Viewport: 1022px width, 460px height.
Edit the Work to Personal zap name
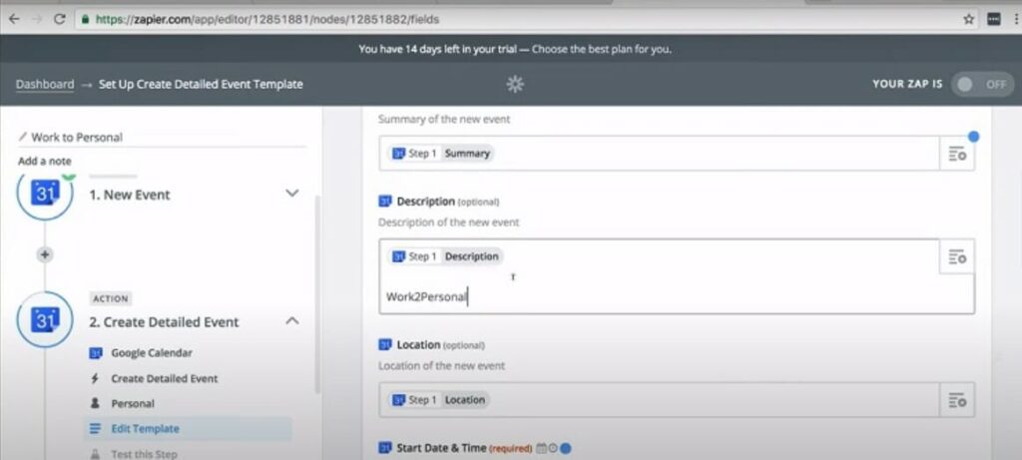coord(77,137)
